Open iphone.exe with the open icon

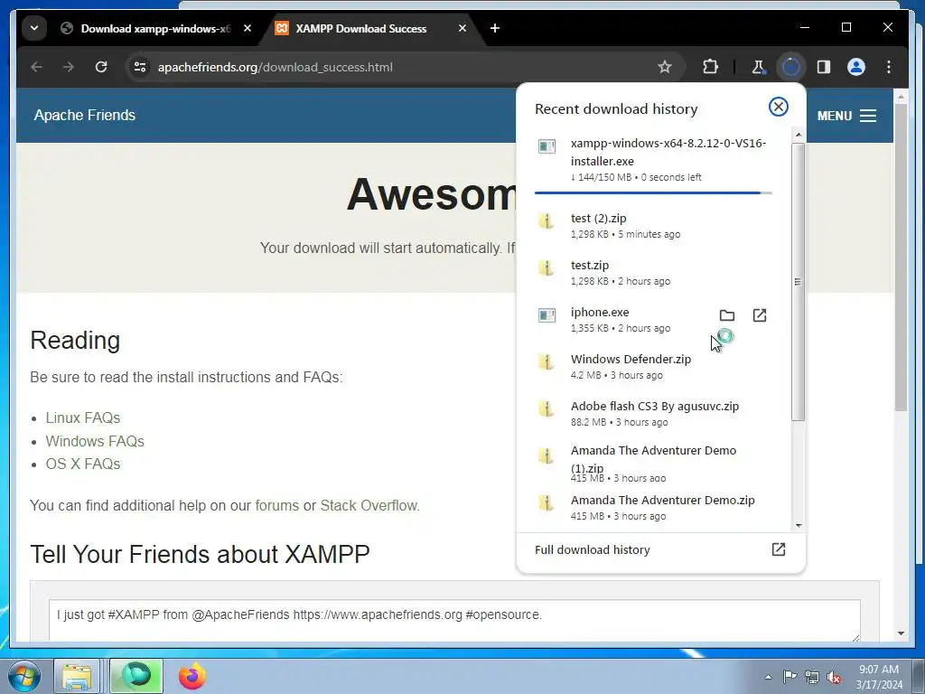pyautogui.click(x=760, y=315)
